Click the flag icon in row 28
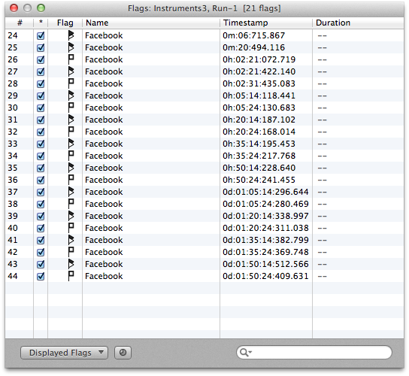The height and width of the screenshot is (376, 409). click(71, 83)
